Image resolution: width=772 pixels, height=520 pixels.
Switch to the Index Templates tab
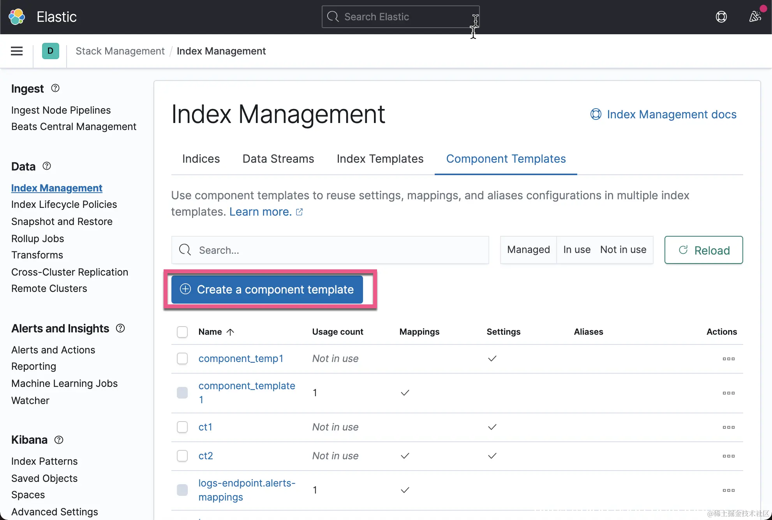pyautogui.click(x=380, y=159)
